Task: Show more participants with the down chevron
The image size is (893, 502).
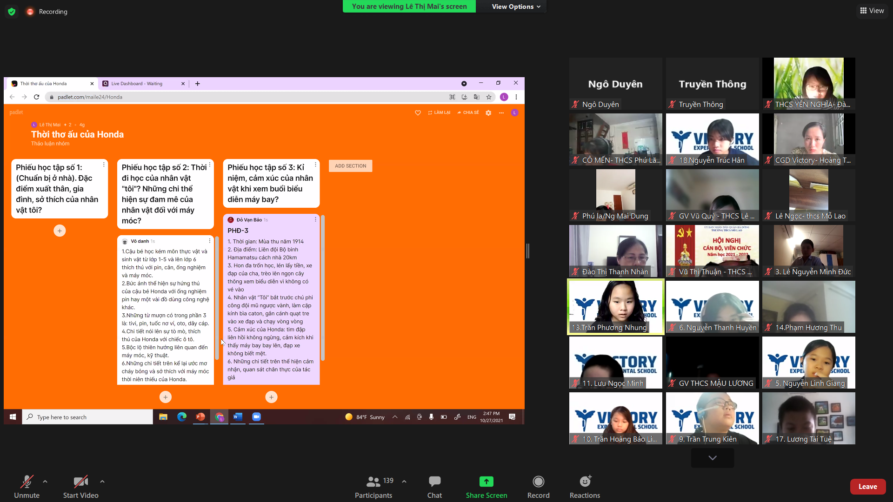Action: tap(712, 458)
